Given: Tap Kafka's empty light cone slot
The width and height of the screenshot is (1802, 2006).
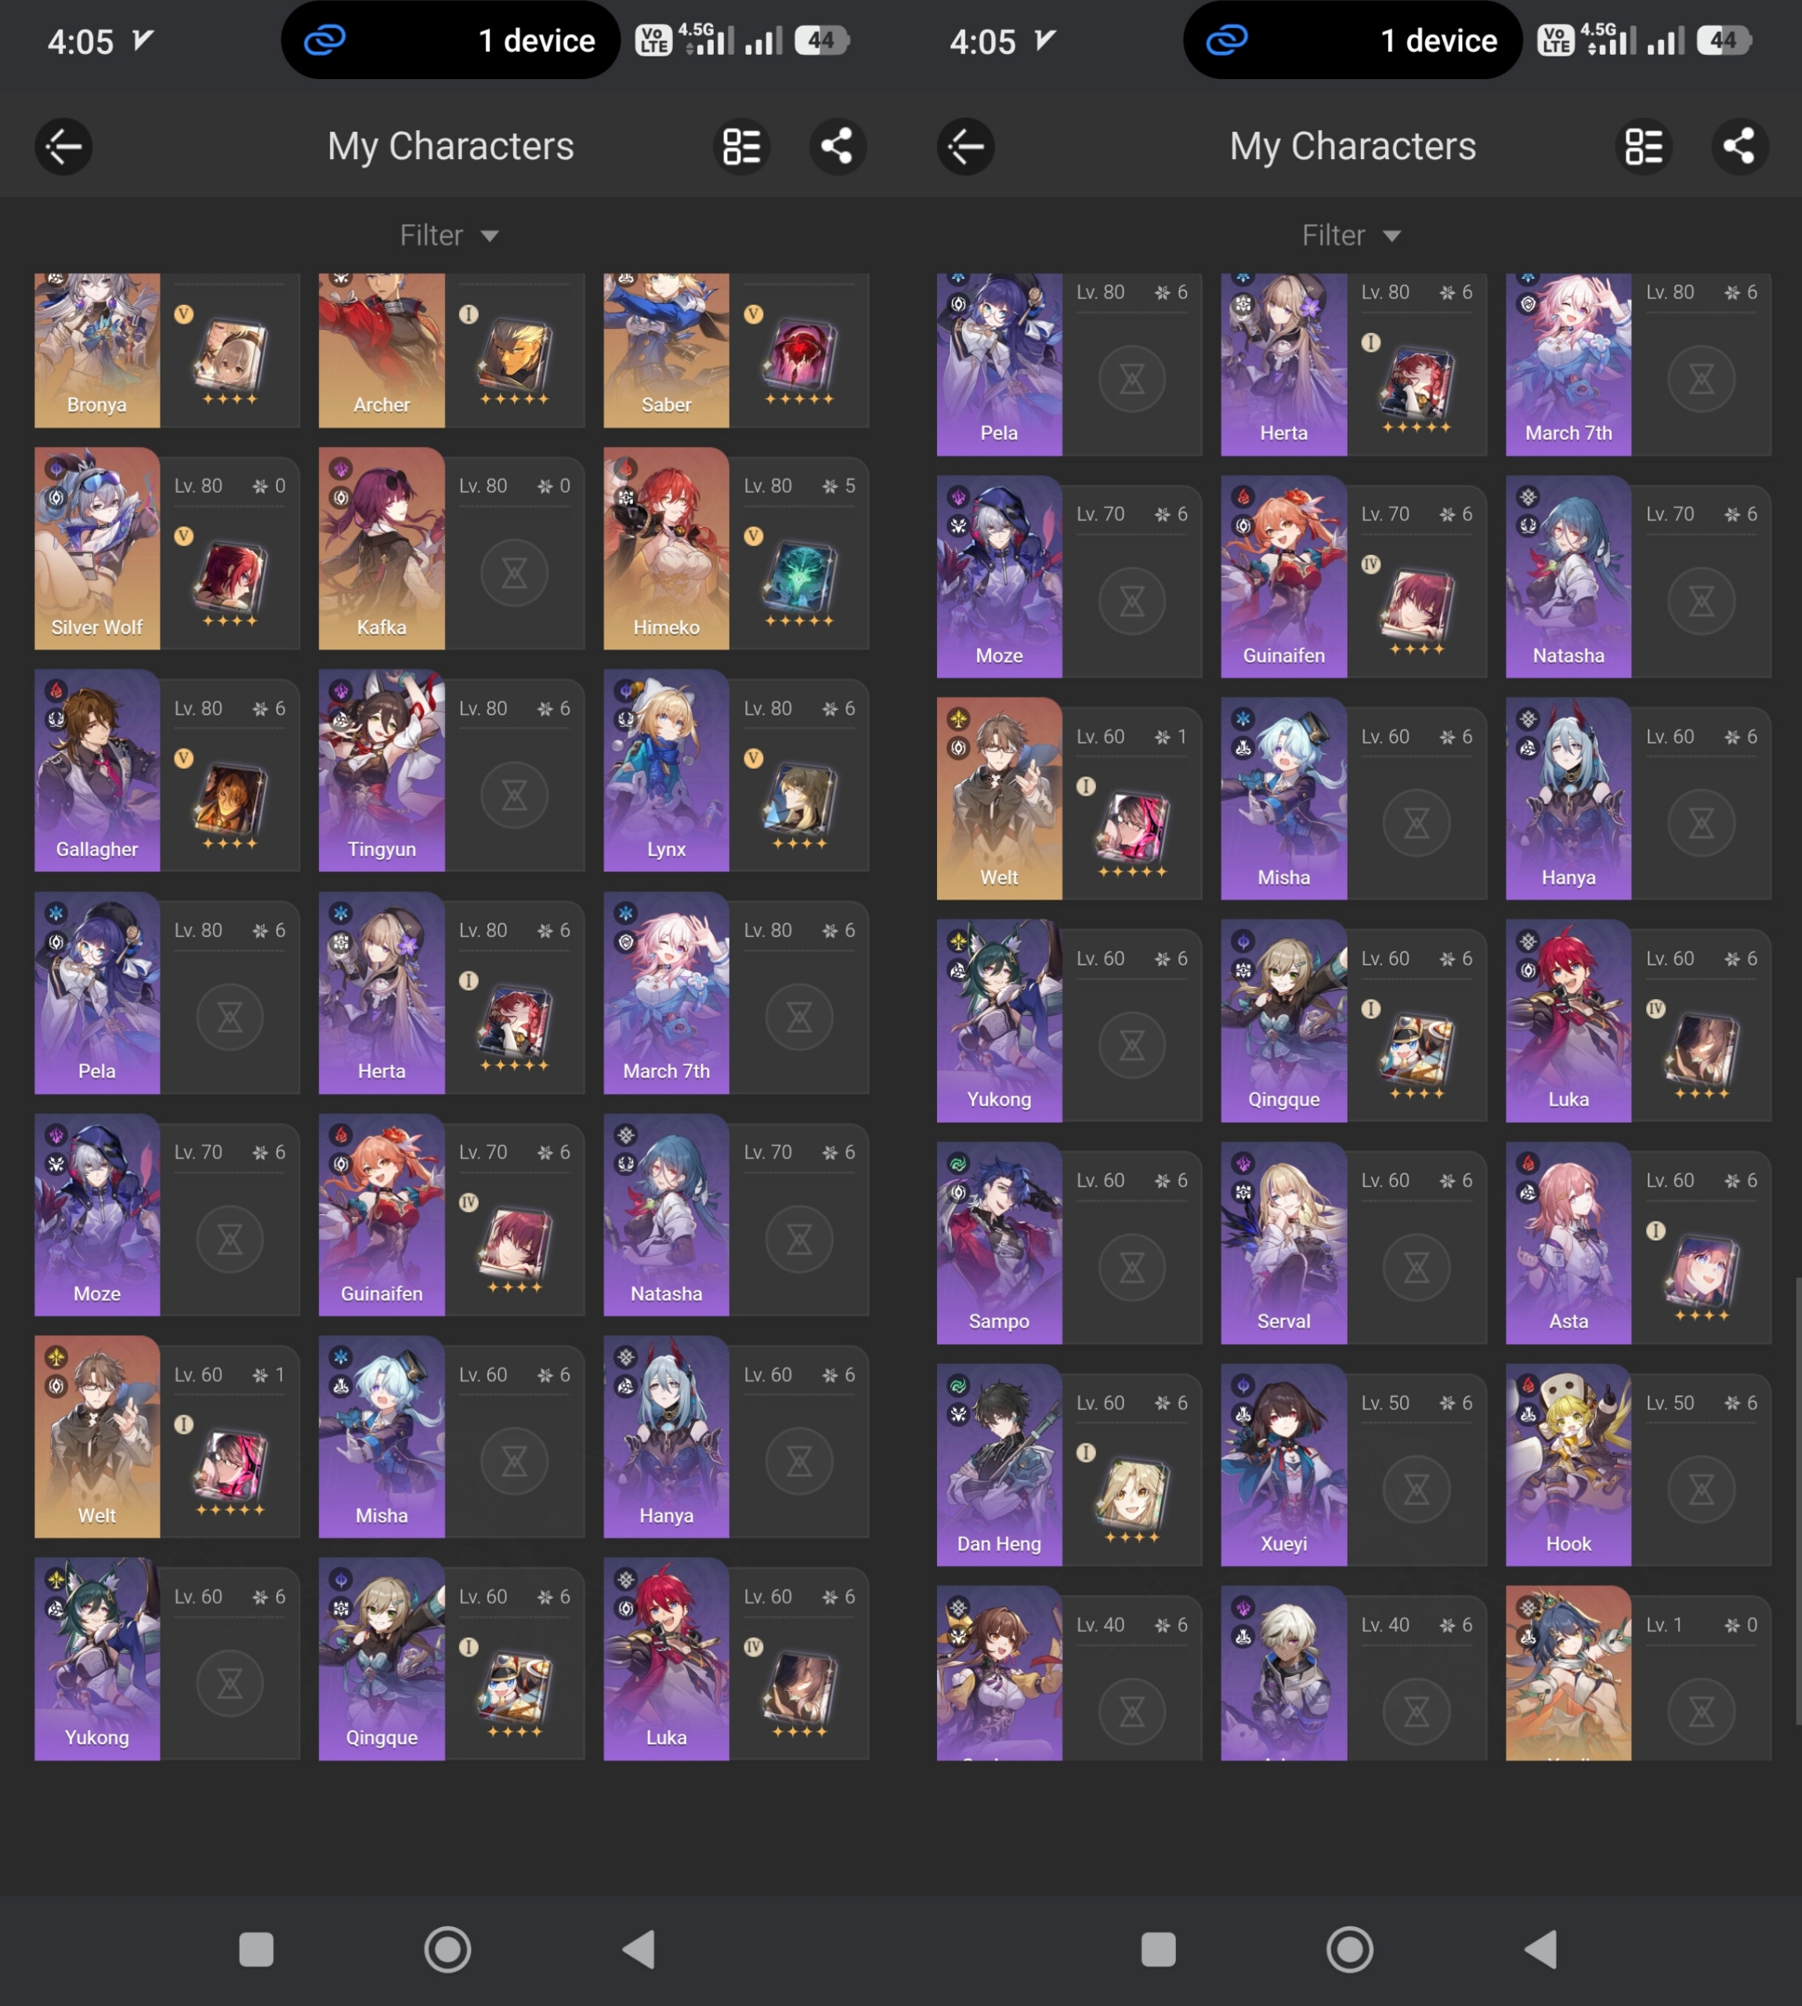Looking at the screenshot, I should coord(515,572).
